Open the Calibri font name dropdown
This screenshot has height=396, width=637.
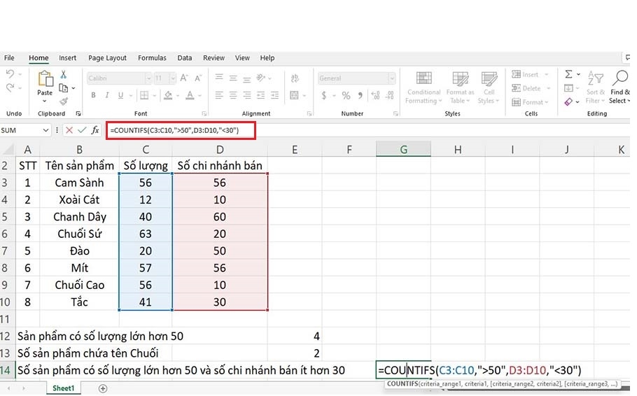[x=148, y=78]
